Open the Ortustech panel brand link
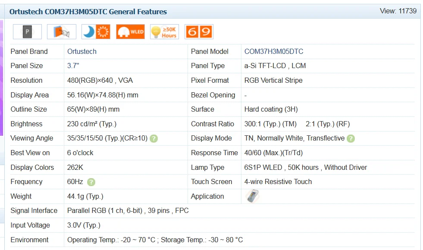This screenshot has height=250, width=423. click(82, 52)
